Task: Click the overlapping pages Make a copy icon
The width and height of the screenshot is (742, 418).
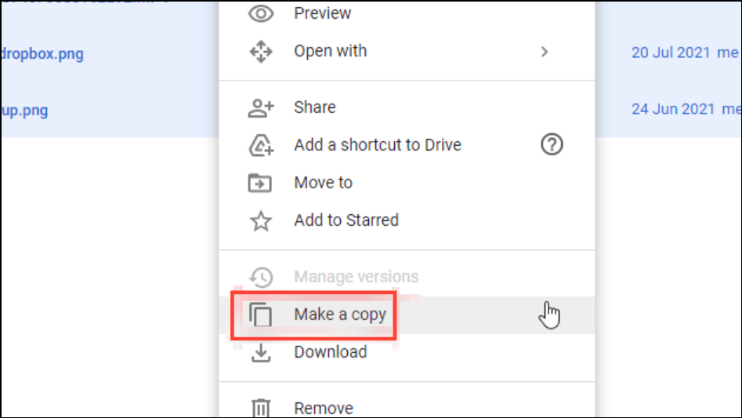Action: coord(260,314)
